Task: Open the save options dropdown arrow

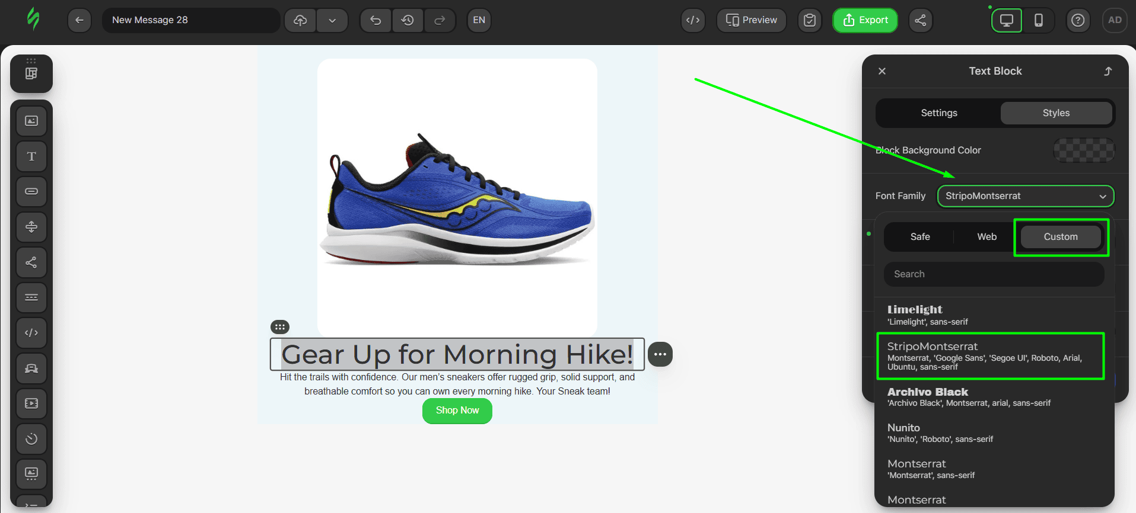Action: 332,20
